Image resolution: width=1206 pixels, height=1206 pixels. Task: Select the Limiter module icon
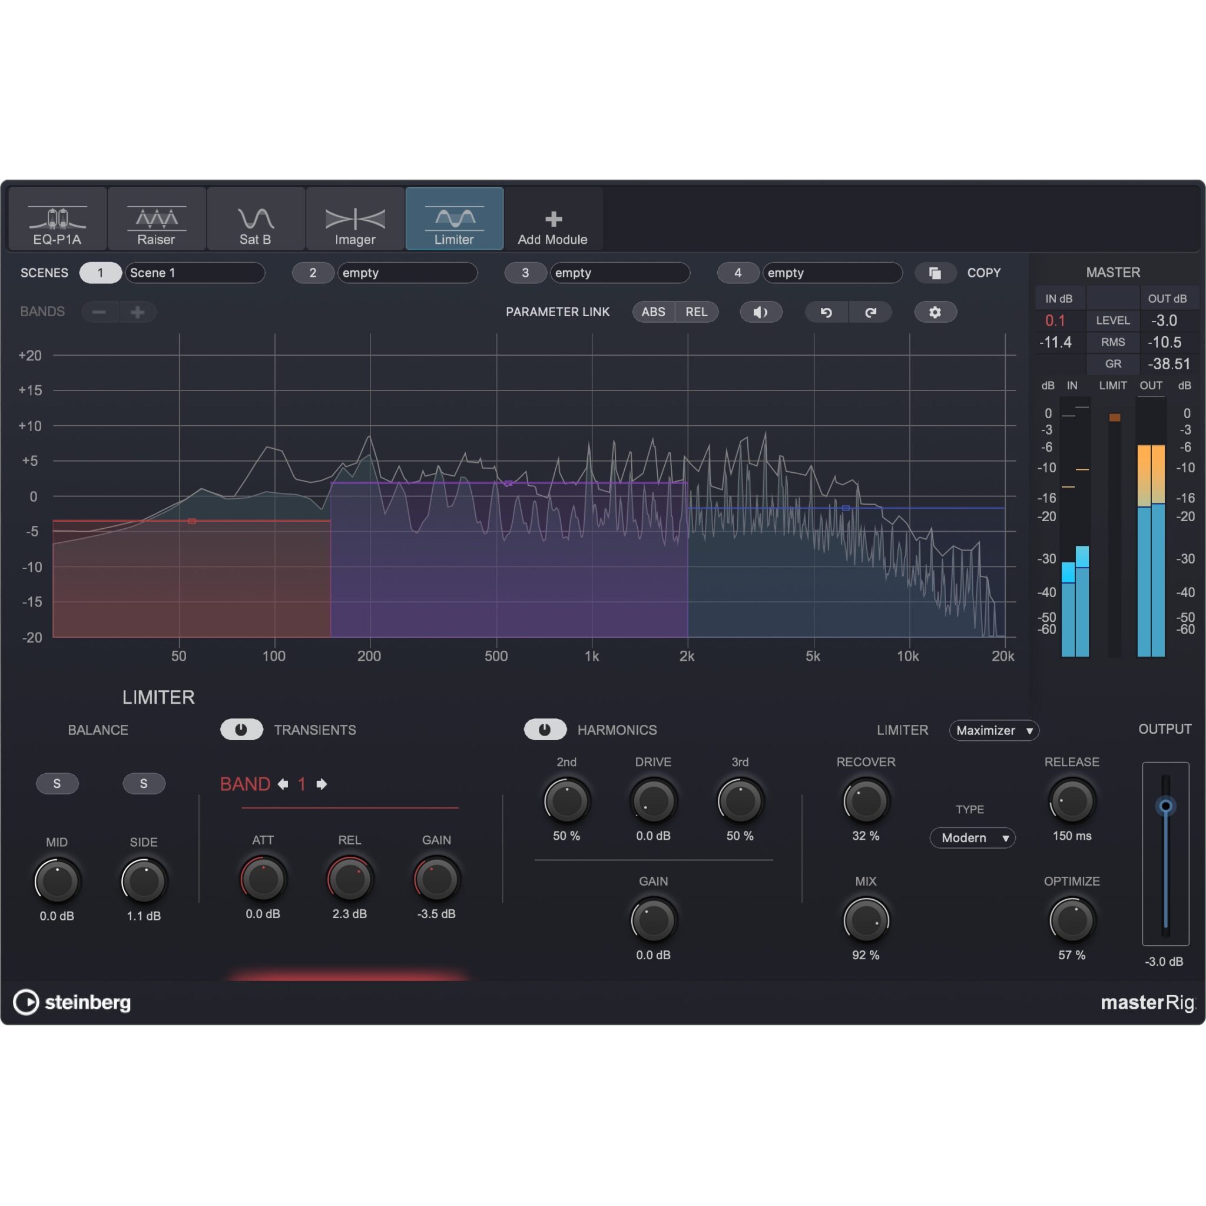point(454,220)
